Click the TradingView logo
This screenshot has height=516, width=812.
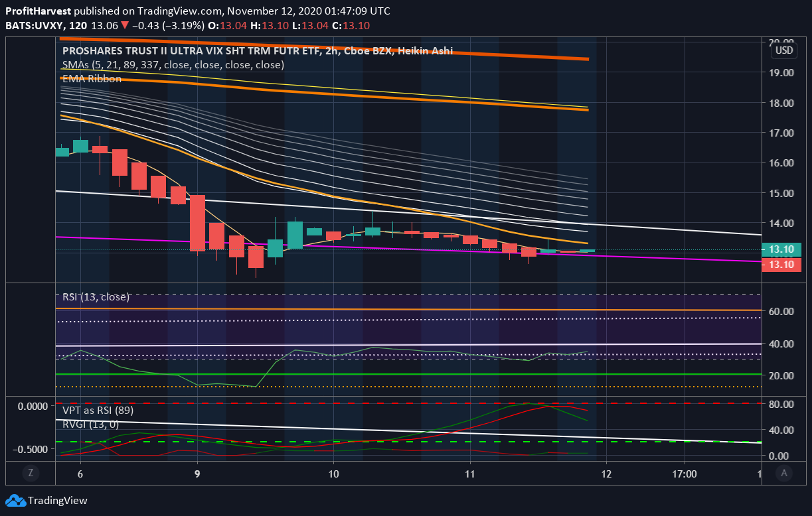click(x=46, y=501)
